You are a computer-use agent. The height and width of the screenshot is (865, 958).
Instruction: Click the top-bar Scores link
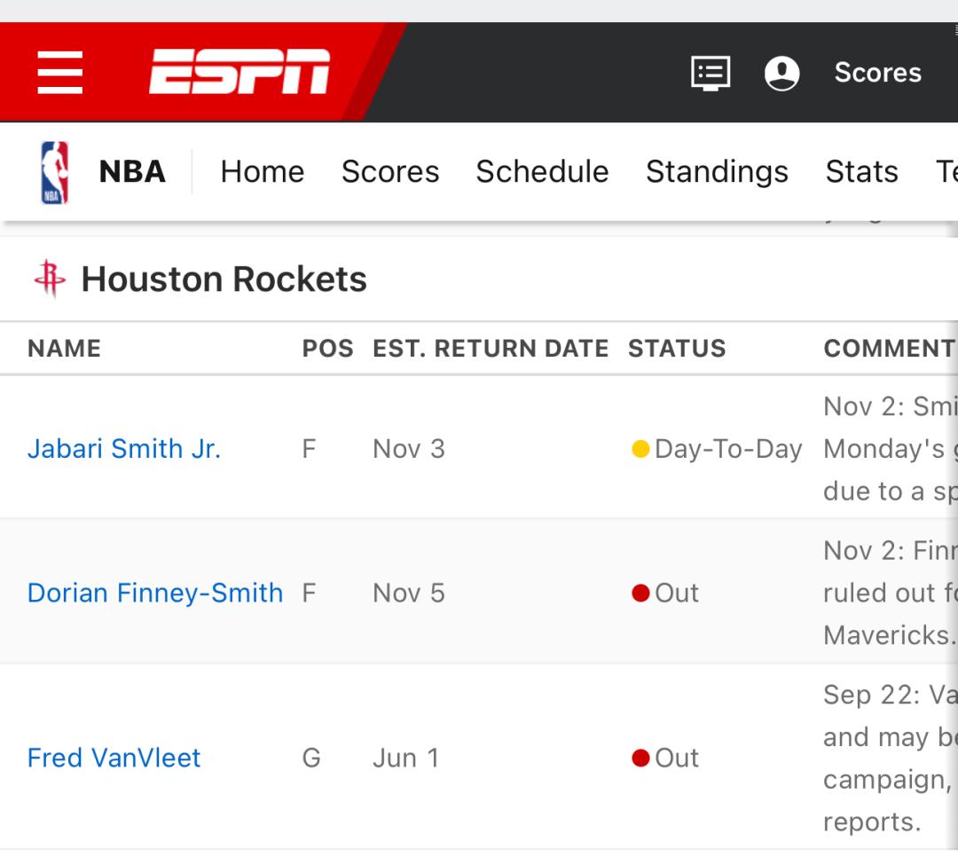coord(877,73)
